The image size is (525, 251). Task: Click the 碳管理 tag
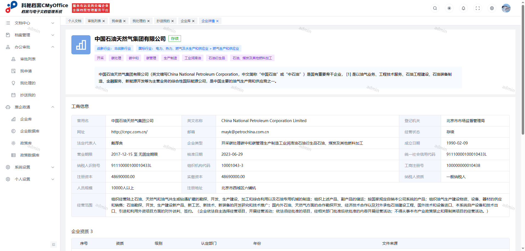tap(151, 58)
